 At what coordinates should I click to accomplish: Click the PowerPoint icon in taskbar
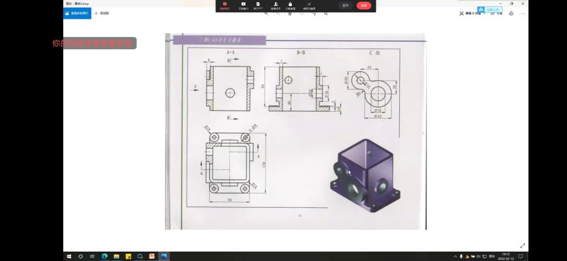coord(152,257)
